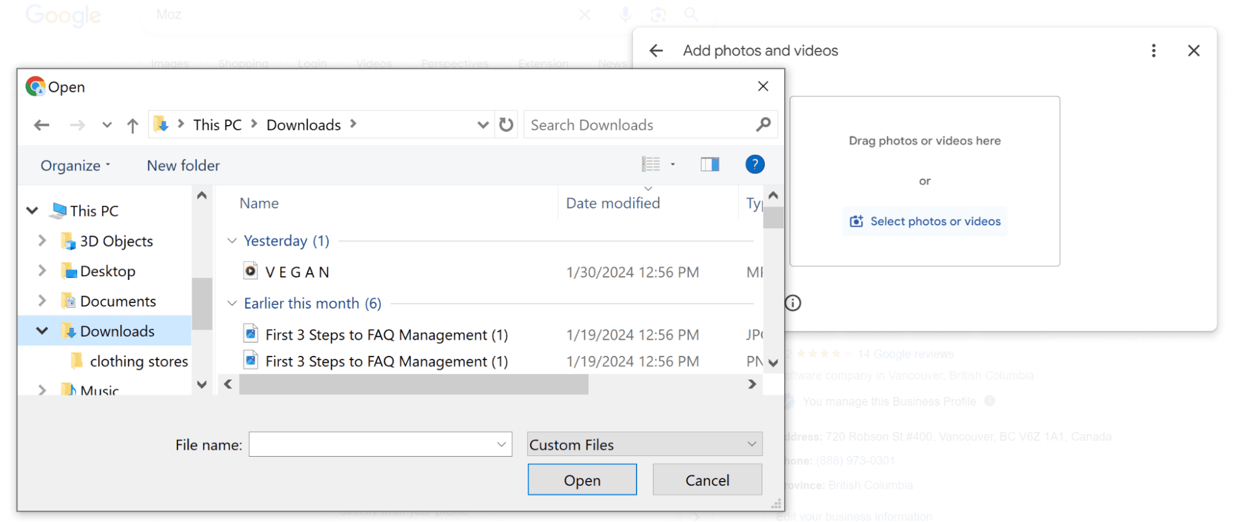The height and width of the screenshot is (522, 1244).
Task: Open the change view layout icon
Action: pyautogui.click(x=651, y=164)
